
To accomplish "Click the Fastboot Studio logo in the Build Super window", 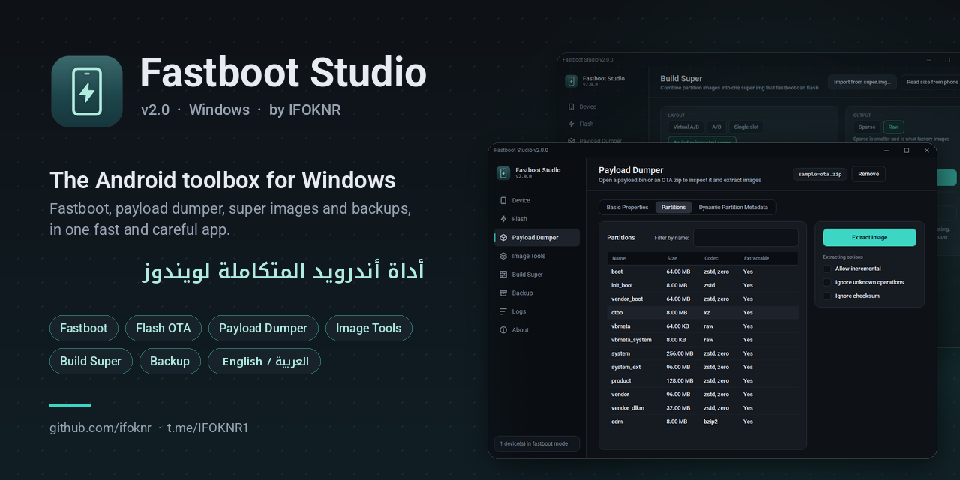I will point(571,81).
